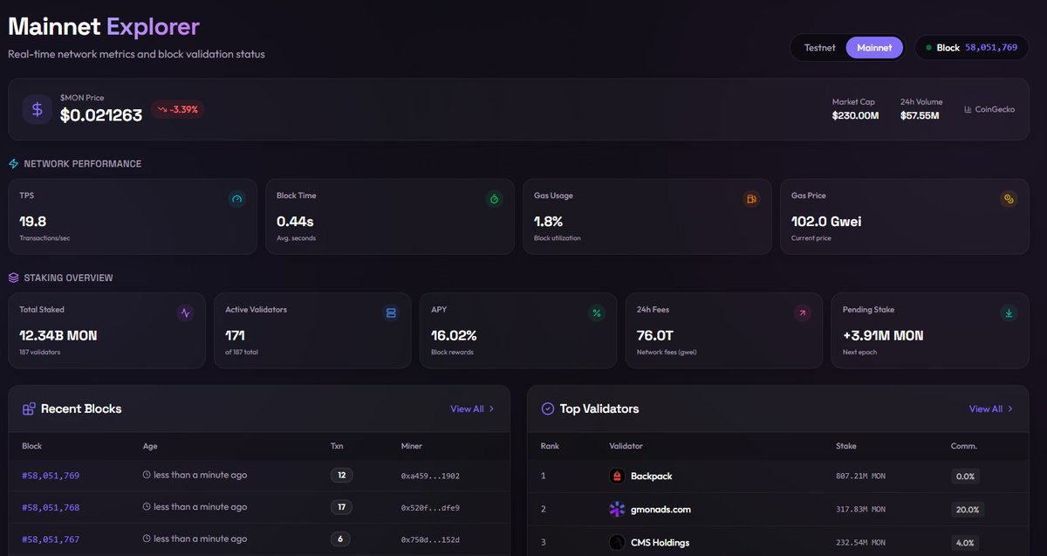Click the $0.021263 price value

tap(101, 114)
